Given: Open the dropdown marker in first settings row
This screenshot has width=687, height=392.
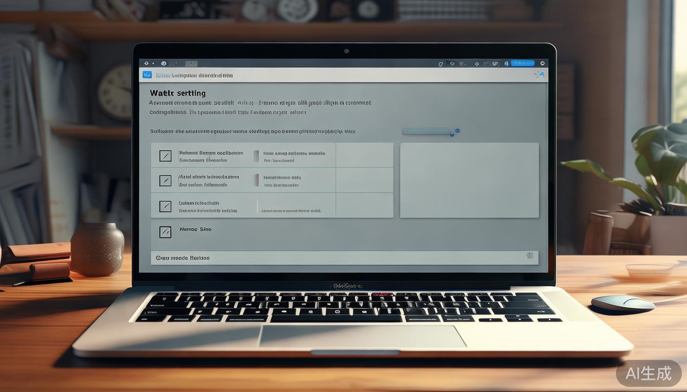Looking at the screenshot, I should [257, 156].
